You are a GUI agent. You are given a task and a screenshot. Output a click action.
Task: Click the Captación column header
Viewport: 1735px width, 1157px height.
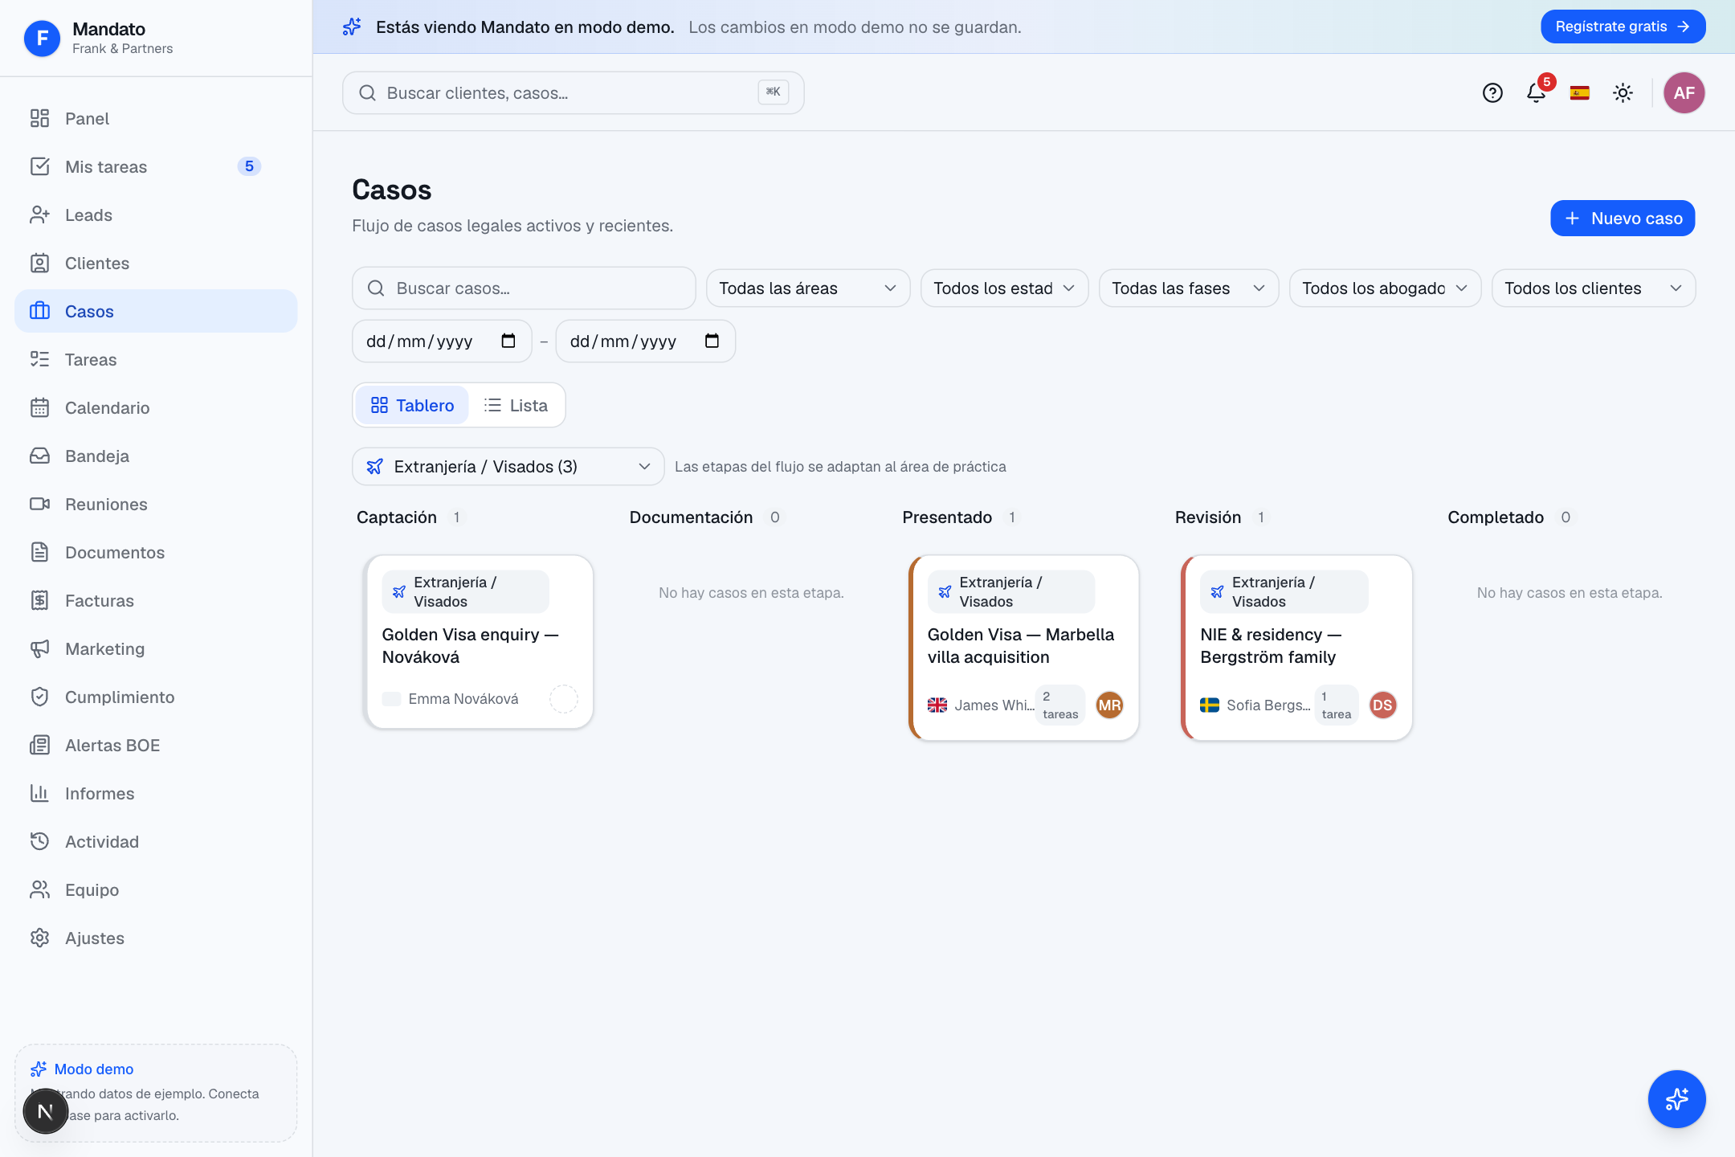[x=397, y=517]
